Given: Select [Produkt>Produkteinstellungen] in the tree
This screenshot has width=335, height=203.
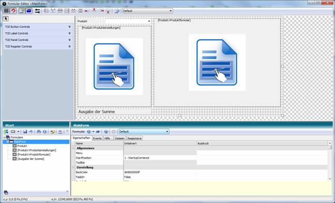Looking at the screenshot, I should pos(37,150).
